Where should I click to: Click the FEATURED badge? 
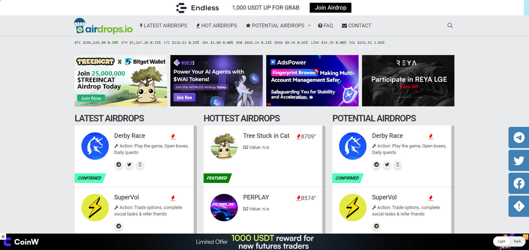(217, 178)
